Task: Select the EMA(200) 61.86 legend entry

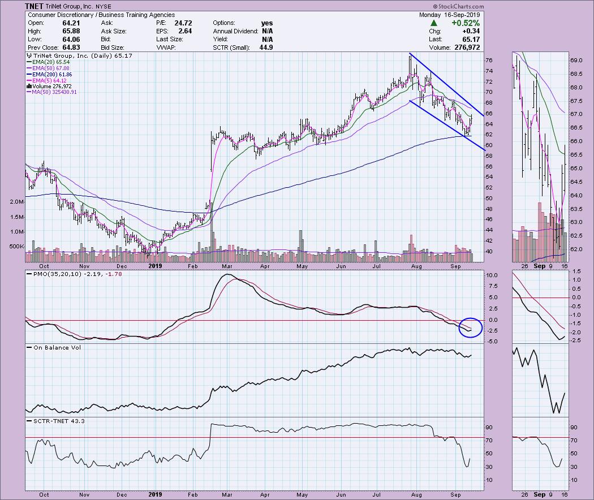Action: (x=49, y=74)
